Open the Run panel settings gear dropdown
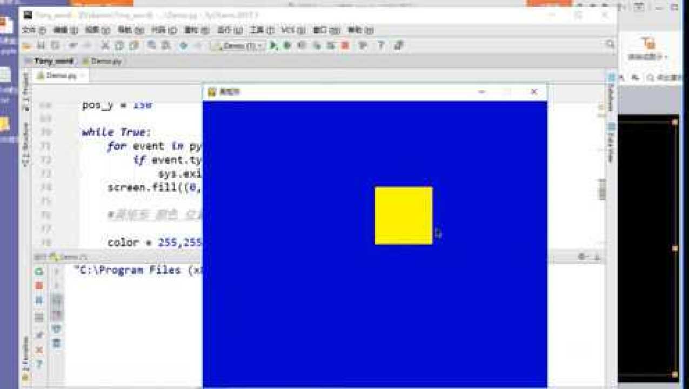This screenshot has width=689, height=389. tap(583, 257)
